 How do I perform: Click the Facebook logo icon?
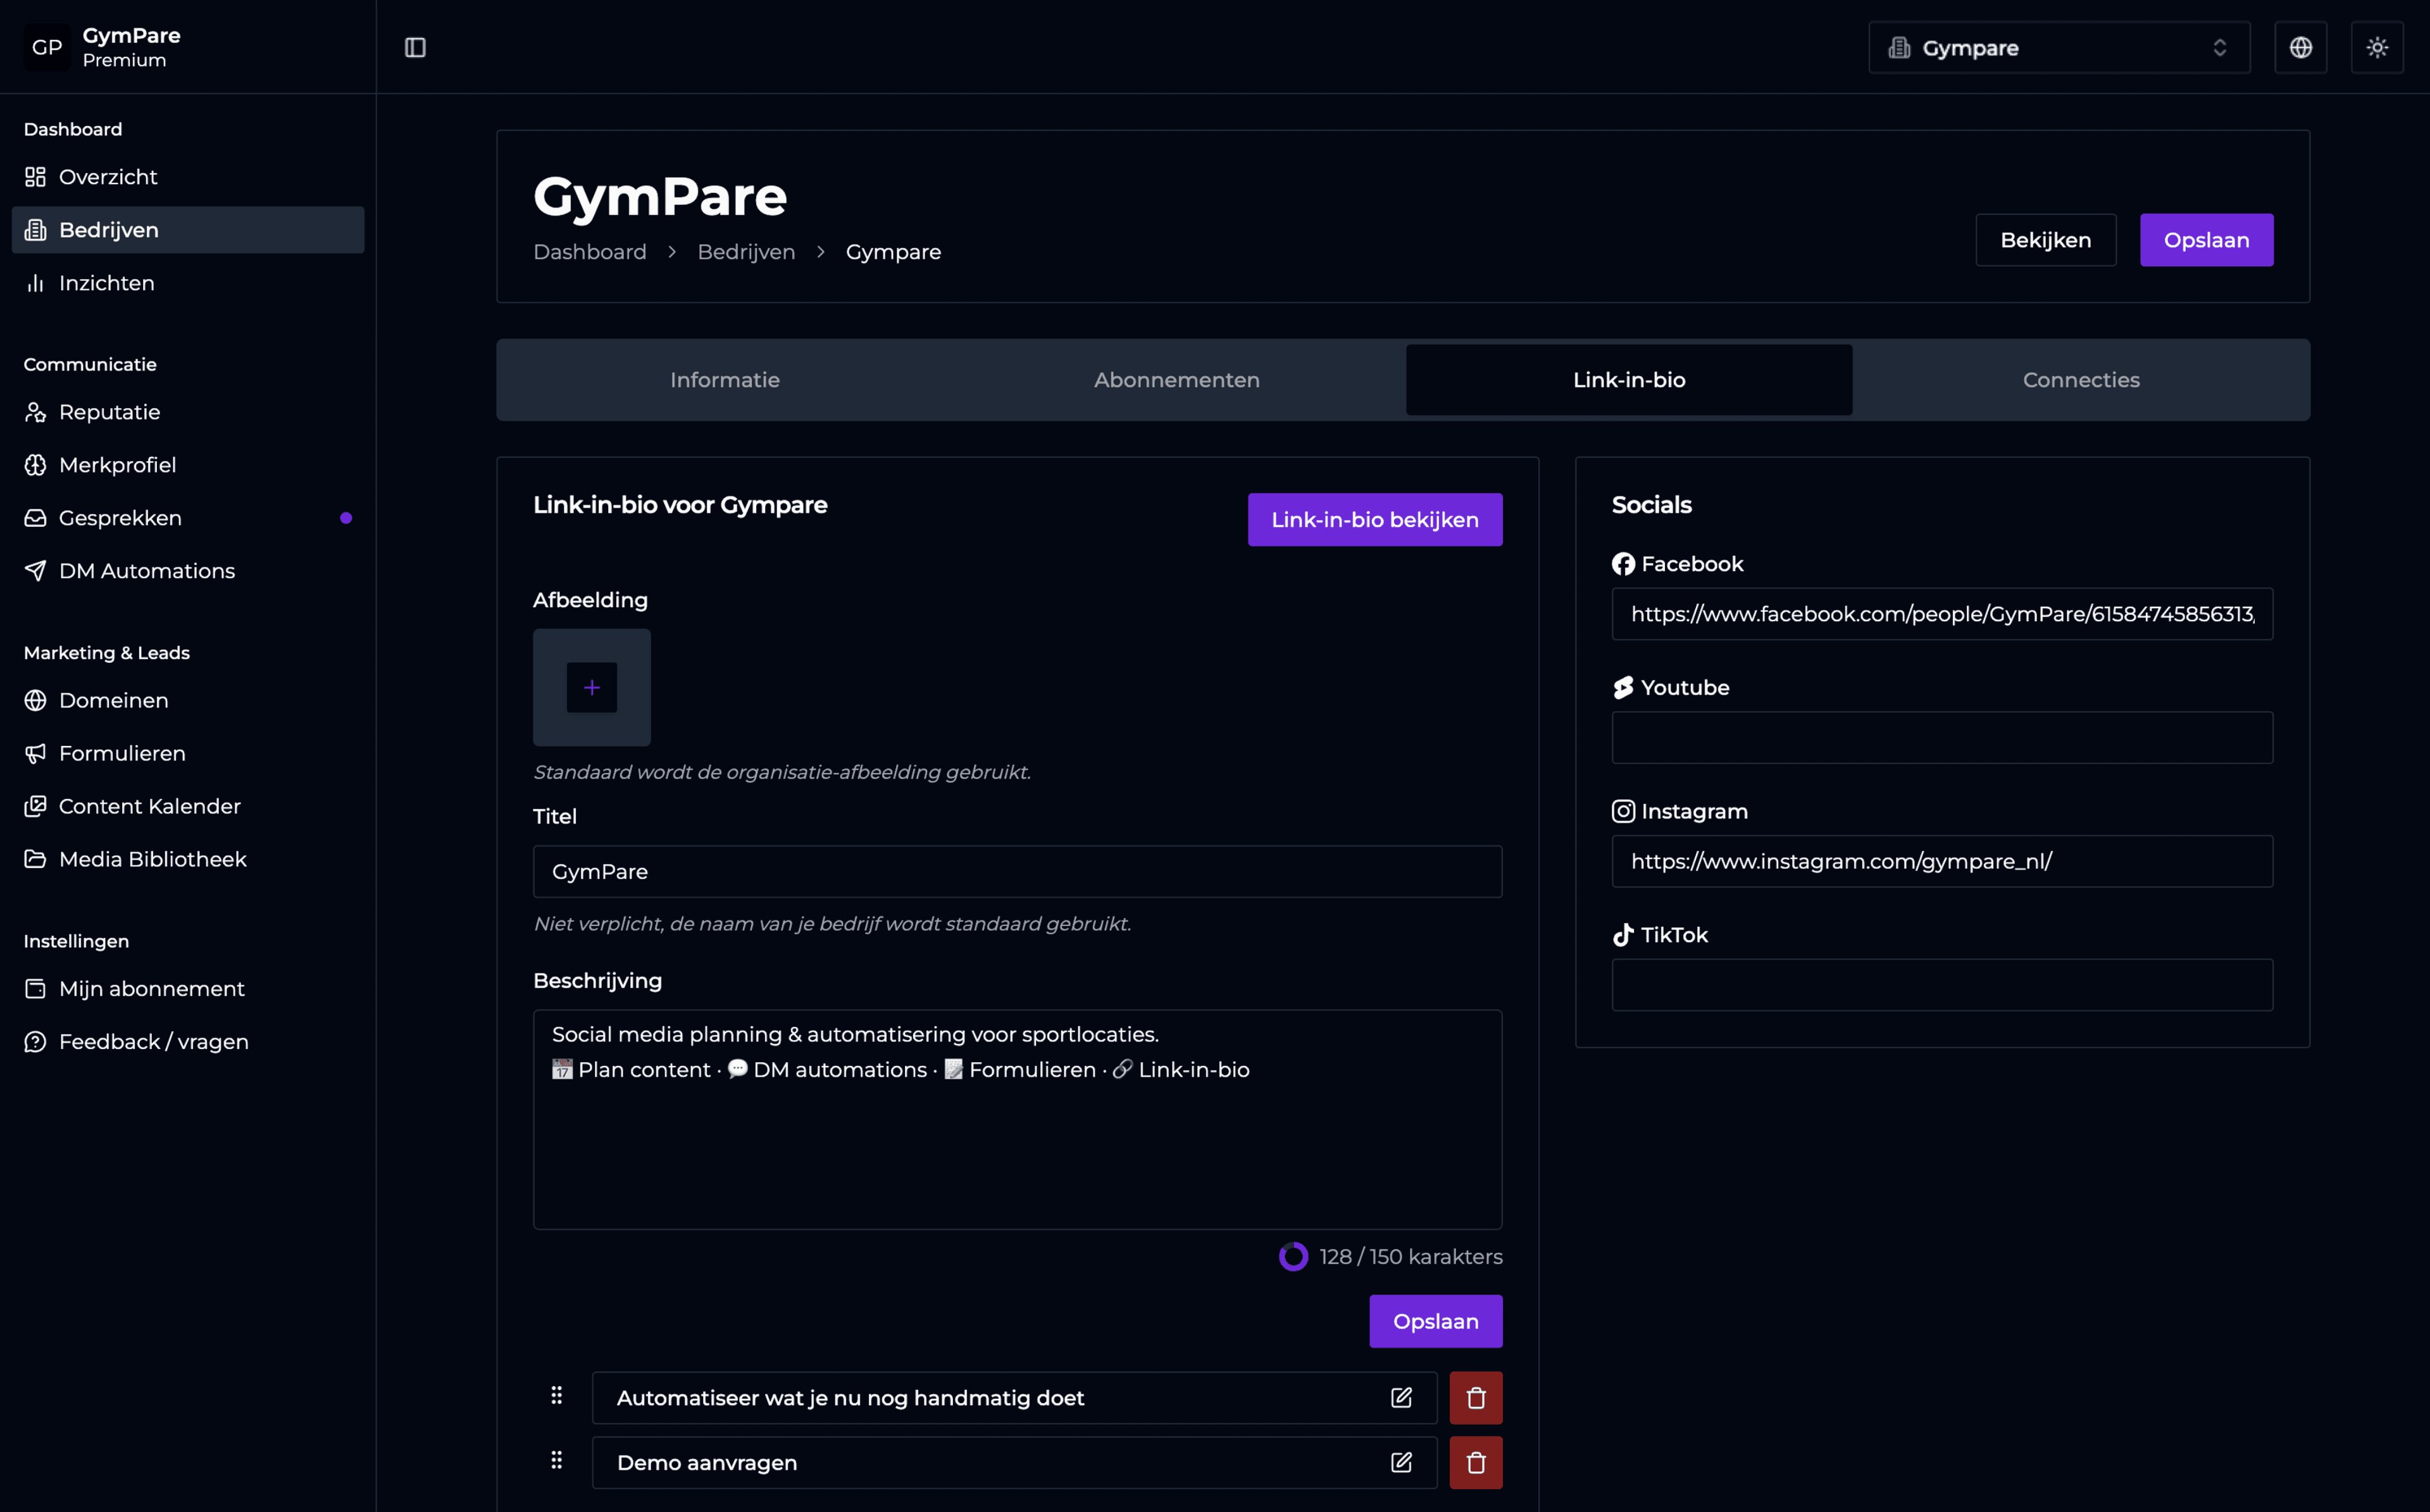pos(1623,564)
